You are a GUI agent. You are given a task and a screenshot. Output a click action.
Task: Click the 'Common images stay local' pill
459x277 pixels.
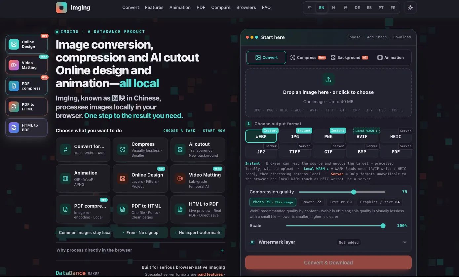pyautogui.click(x=83, y=233)
